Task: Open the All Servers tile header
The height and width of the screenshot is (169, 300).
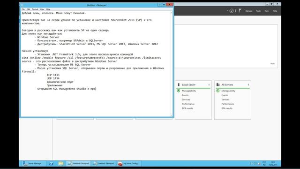Action: tap(227, 84)
